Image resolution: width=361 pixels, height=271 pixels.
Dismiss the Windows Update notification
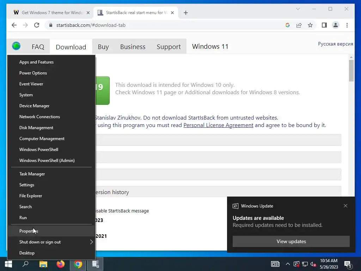click(345, 206)
